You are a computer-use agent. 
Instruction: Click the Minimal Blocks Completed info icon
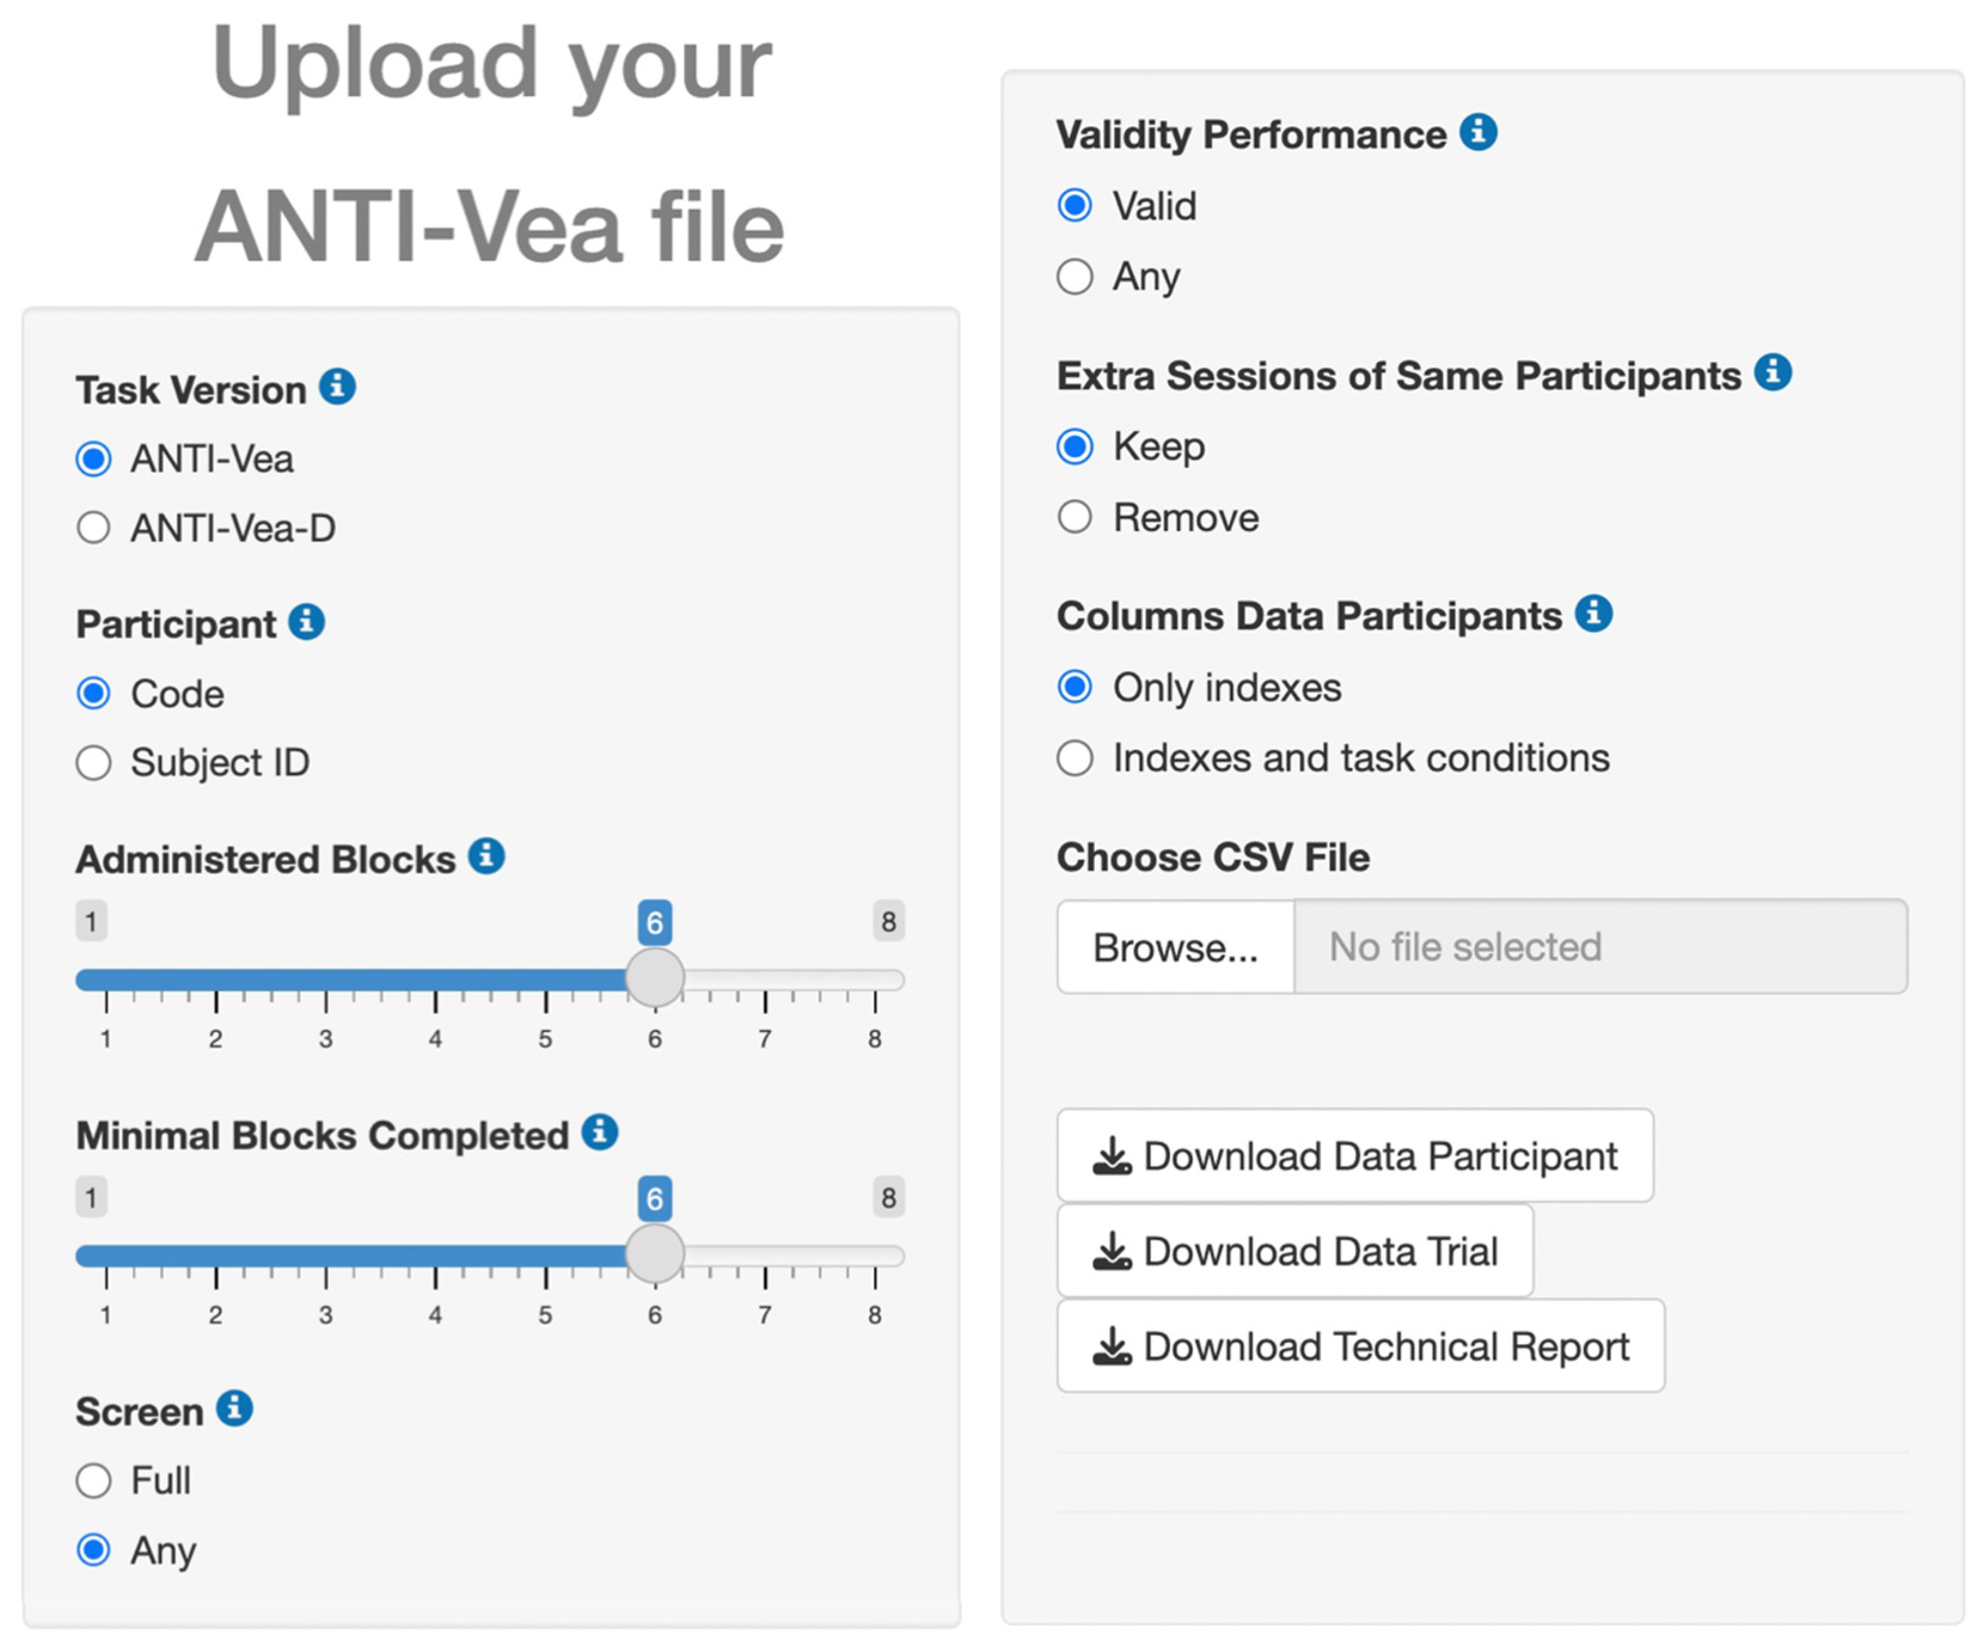click(600, 1132)
